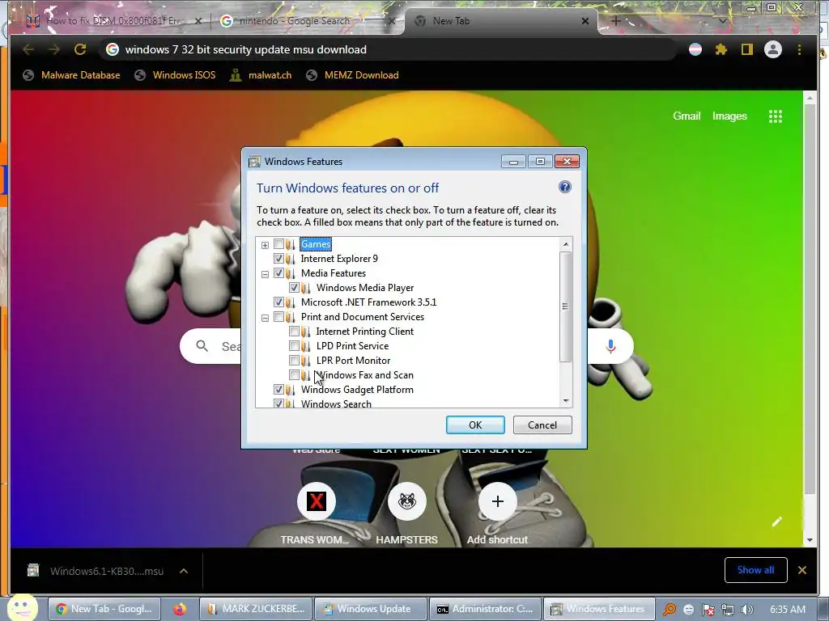Click the browser back arrow
This screenshot has width=829, height=621.
point(28,49)
